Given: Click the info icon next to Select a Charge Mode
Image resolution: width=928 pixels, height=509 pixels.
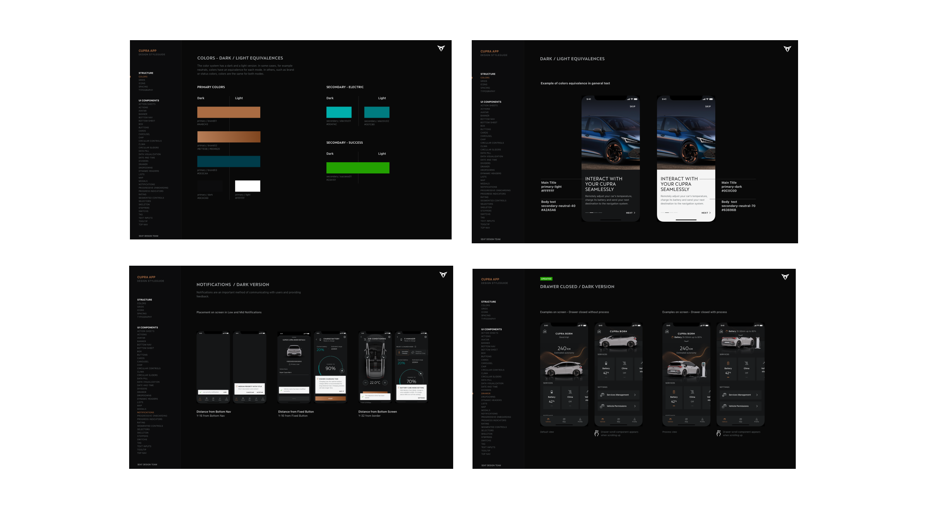Looking at the screenshot, I should [415, 346].
